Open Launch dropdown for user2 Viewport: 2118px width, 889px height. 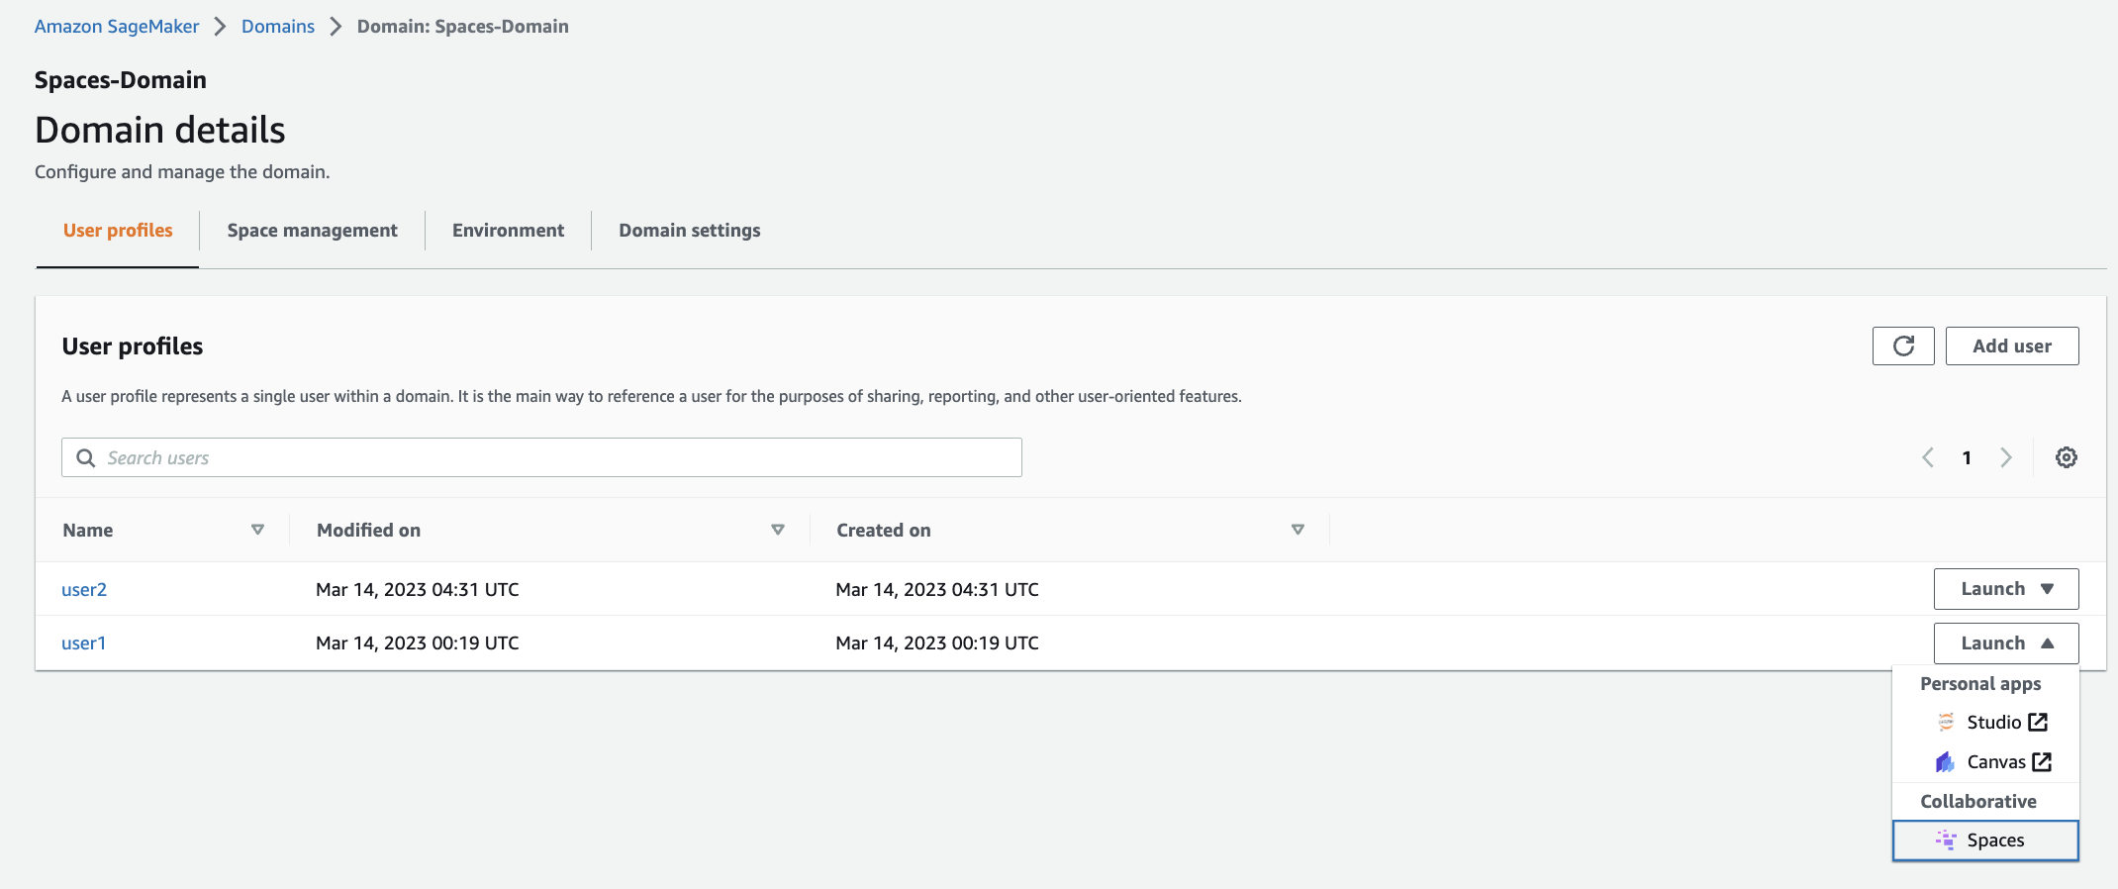[x=2006, y=589]
